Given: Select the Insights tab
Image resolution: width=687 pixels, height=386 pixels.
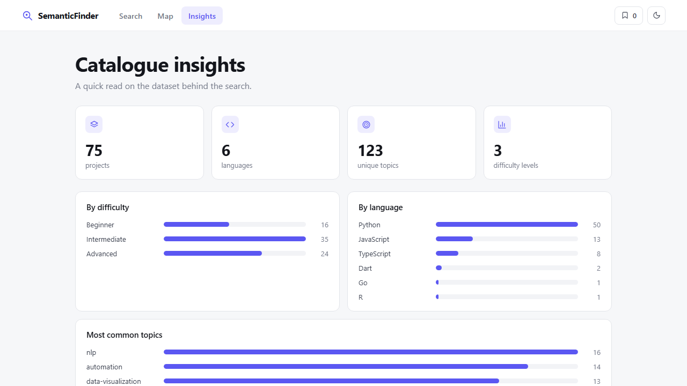Looking at the screenshot, I should pos(202,16).
